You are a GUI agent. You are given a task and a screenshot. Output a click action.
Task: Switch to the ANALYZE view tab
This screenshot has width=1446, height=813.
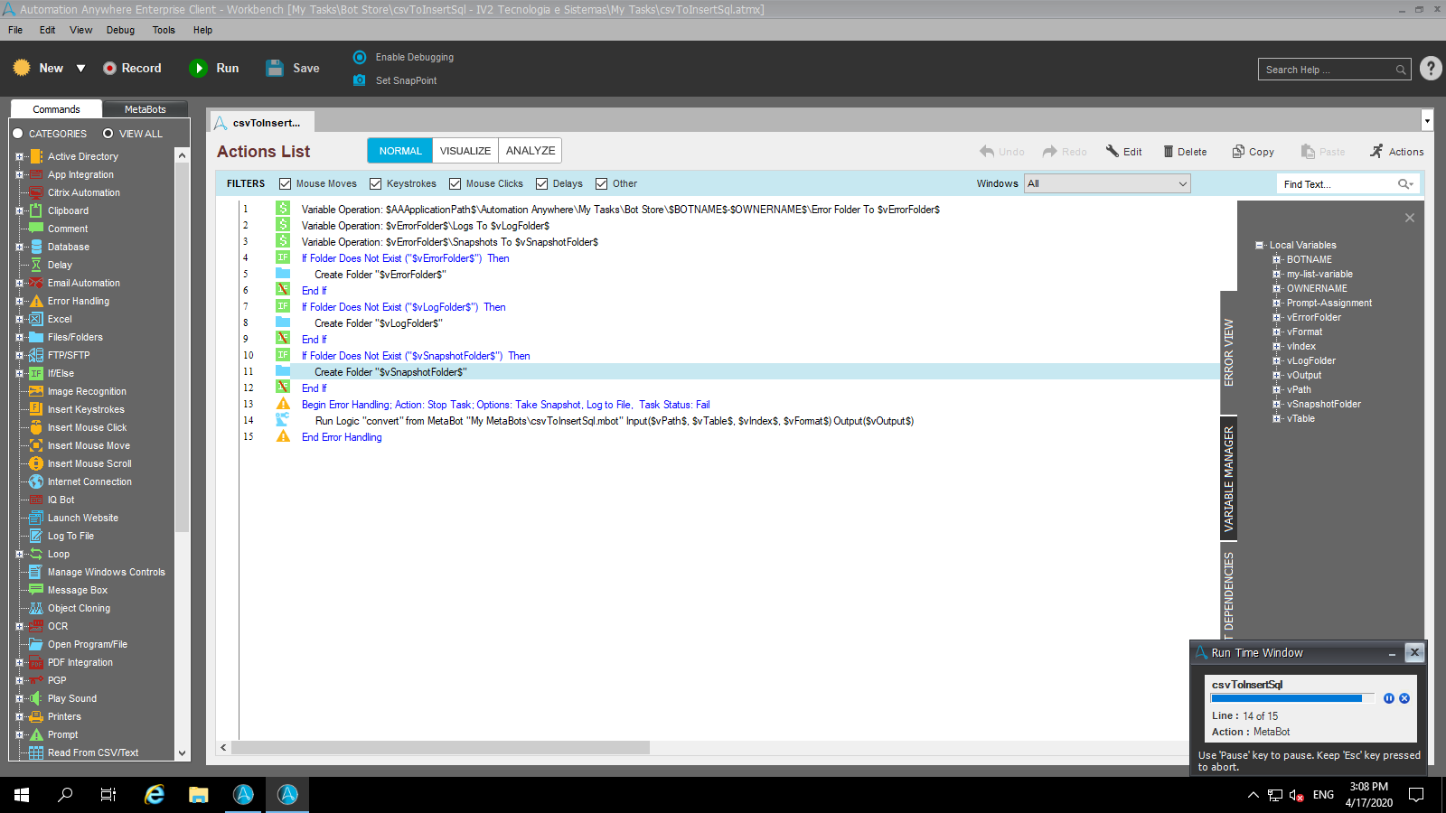[x=531, y=151]
